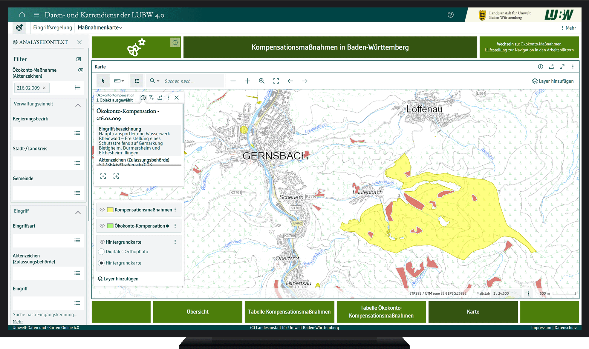
Task: Collapse the Eingriff filter section
Action: [x=78, y=212]
